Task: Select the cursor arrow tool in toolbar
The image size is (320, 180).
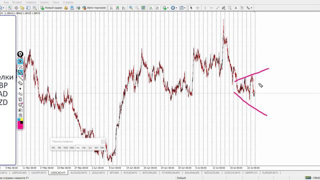Action: point(191,8)
